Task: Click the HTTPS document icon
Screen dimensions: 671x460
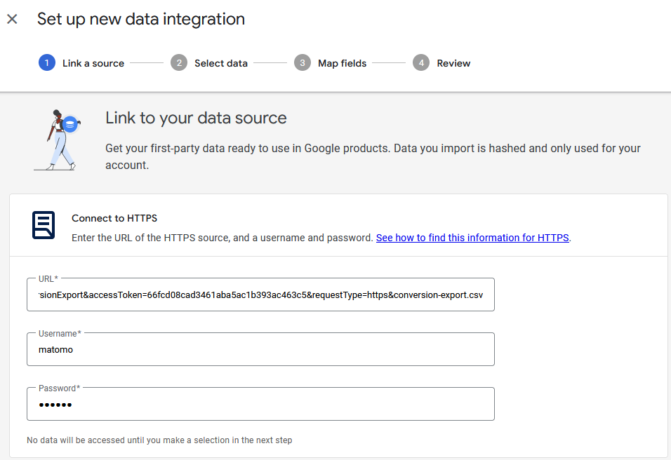Action: click(x=44, y=224)
